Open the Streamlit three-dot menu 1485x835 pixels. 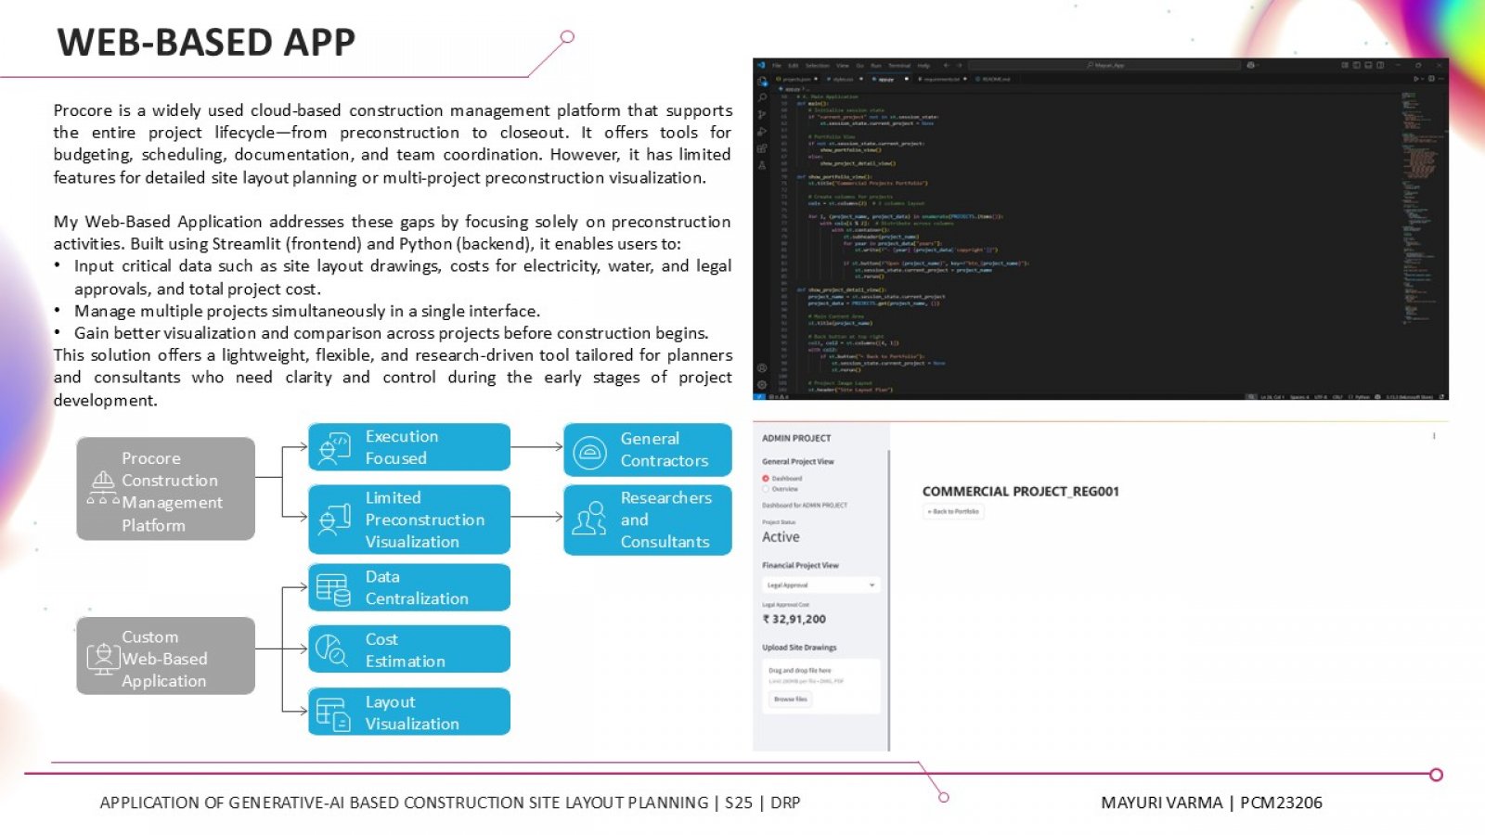pos(1434,436)
